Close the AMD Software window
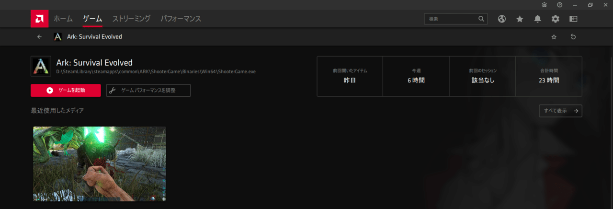This screenshot has height=209, width=613. [605, 5]
